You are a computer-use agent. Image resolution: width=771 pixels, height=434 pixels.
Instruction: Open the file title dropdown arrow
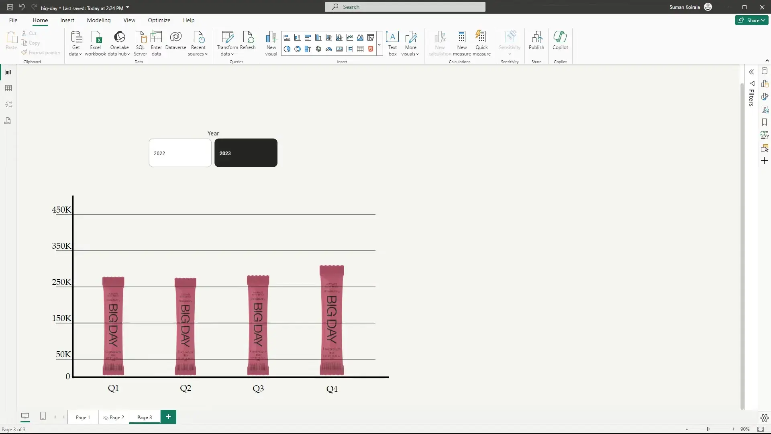127,7
